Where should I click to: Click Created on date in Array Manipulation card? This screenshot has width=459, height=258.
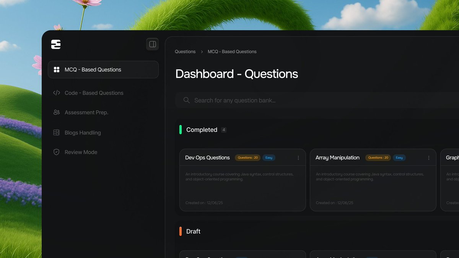(x=335, y=203)
